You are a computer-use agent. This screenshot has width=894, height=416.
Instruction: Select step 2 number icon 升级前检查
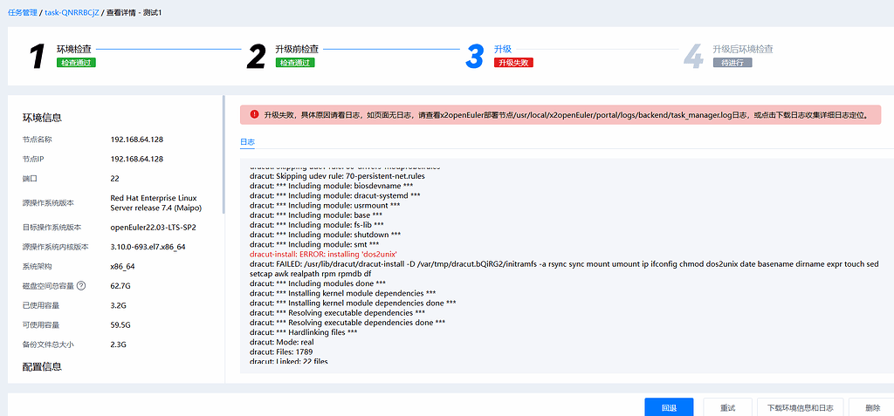[256, 57]
